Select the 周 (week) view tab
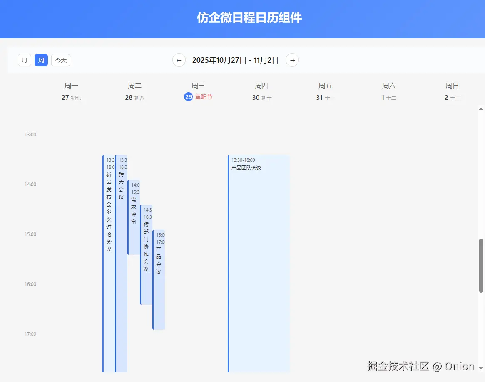This screenshot has height=382, width=485. (41, 60)
